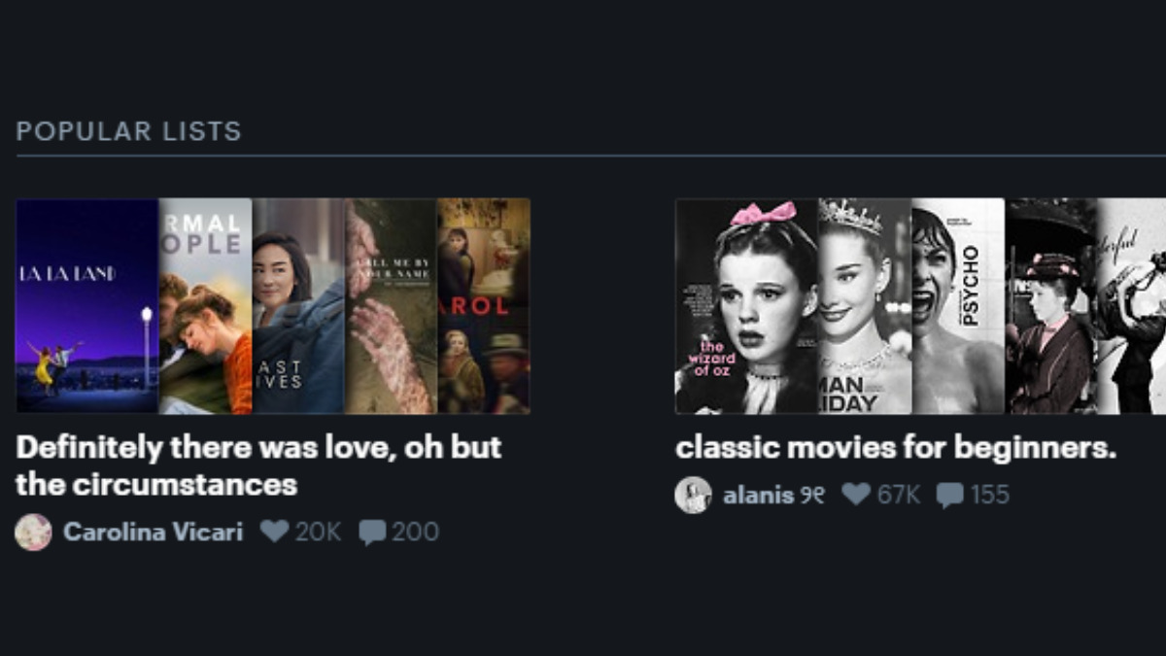Select the Psycho movie poster
This screenshot has height=656, width=1166.
tap(958, 306)
